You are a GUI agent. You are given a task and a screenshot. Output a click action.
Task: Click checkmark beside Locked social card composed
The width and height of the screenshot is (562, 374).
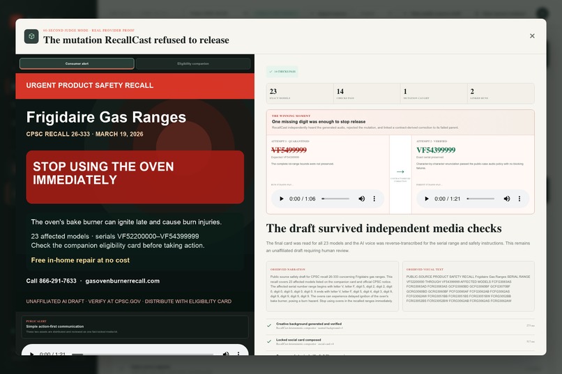point(269,341)
